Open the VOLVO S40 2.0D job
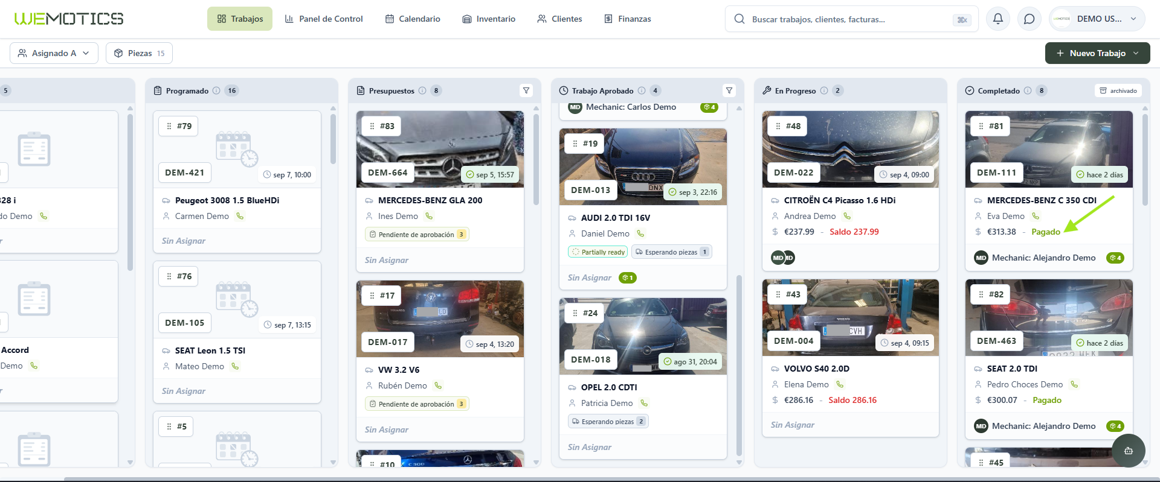 [x=817, y=369]
